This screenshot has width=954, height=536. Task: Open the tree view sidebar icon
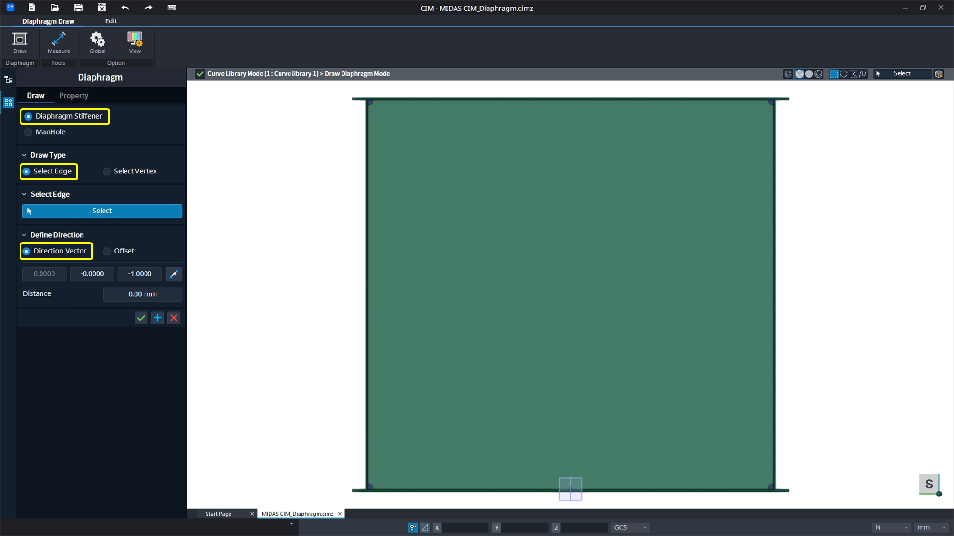point(9,80)
